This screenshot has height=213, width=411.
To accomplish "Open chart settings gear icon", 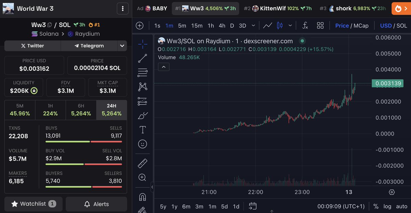I will (x=392, y=192).
